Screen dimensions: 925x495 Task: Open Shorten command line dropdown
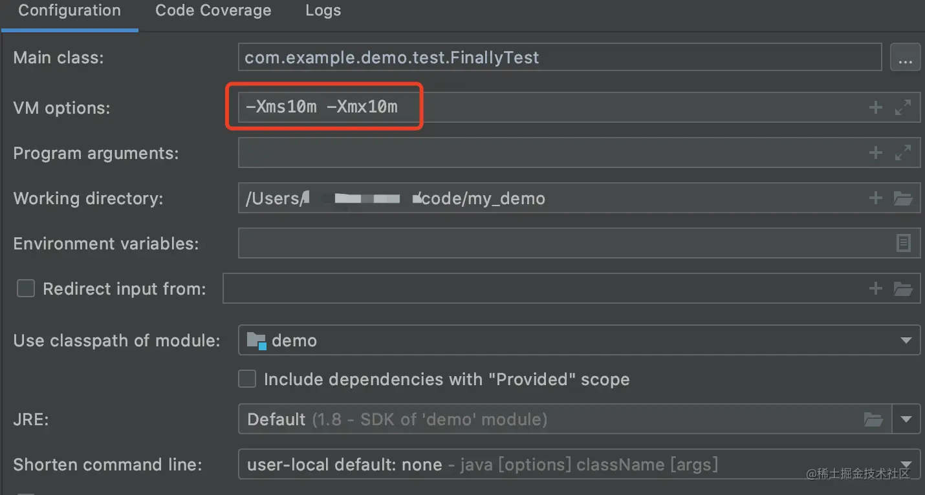[x=906, y=465]
